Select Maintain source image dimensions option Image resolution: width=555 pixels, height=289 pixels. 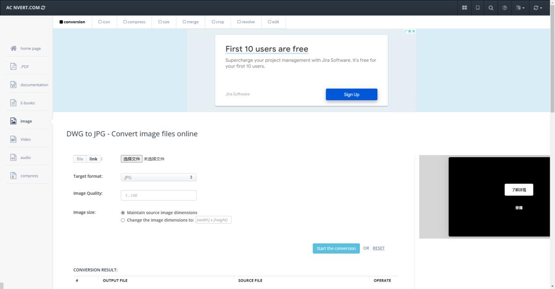[x=123, y=213]
